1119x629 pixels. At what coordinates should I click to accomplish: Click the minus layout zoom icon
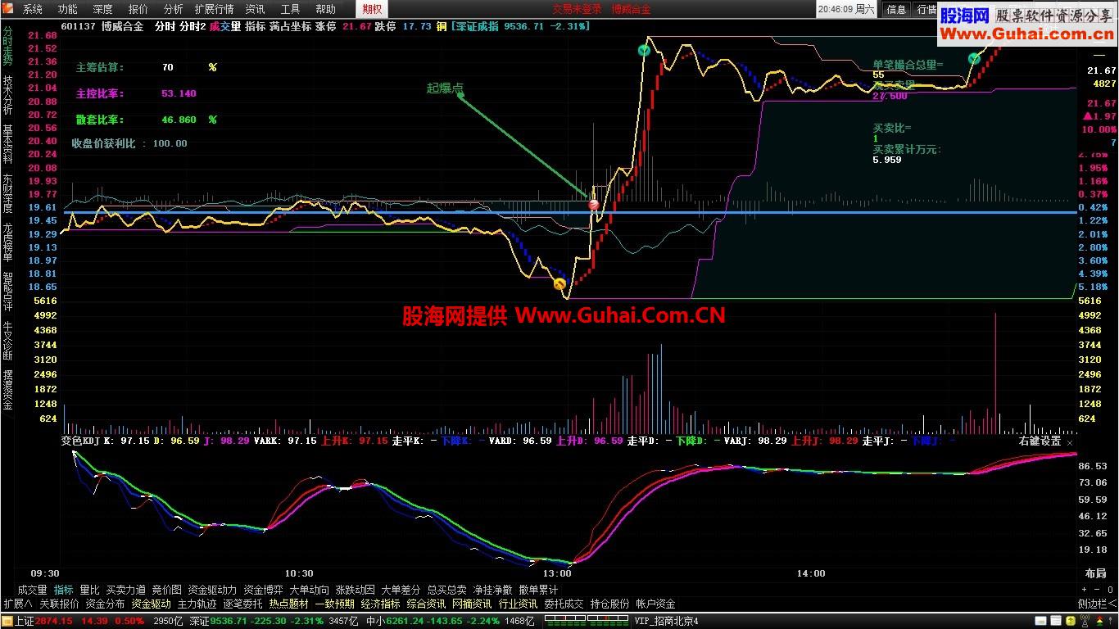1097,589
